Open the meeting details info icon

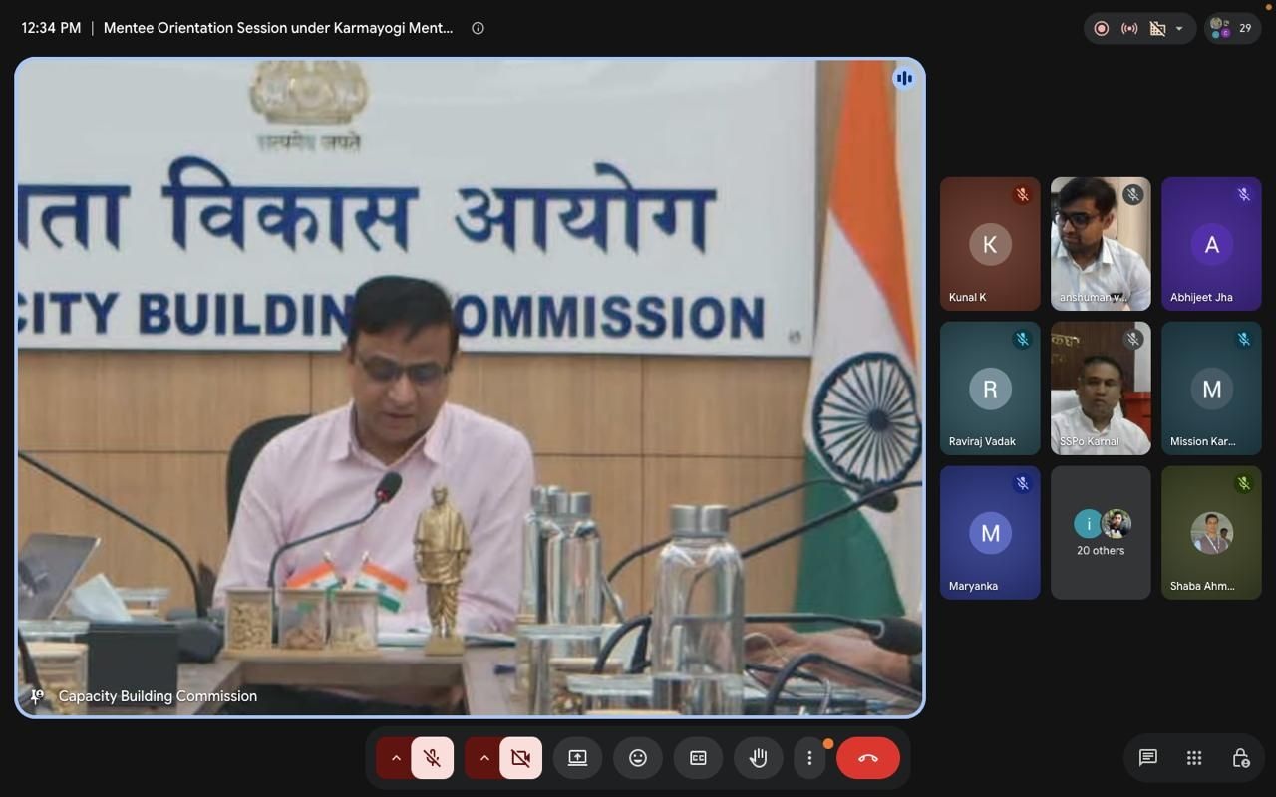[x=478, y=28]
